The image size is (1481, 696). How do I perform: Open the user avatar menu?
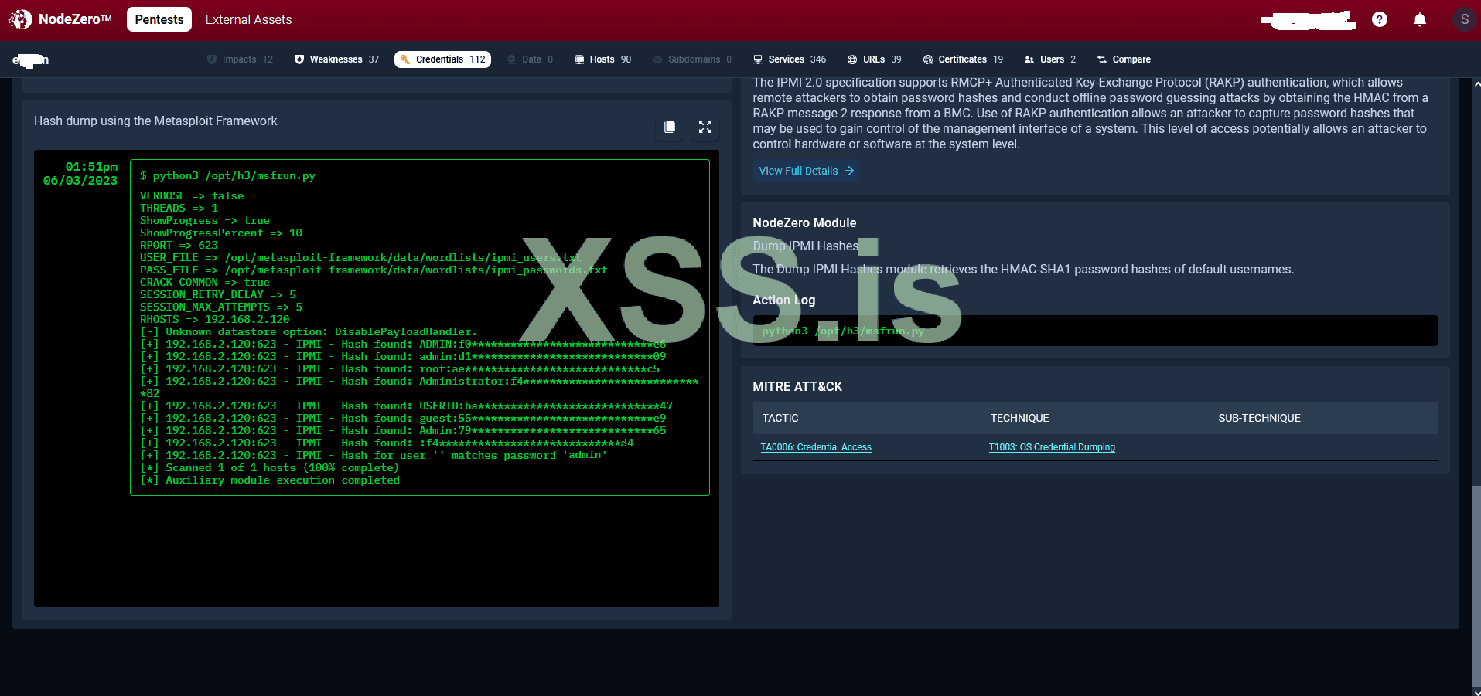pos(1464,19)
